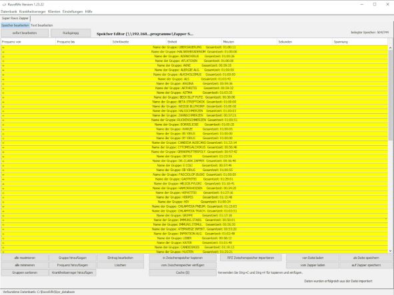This screenshot has height=295, width=394.
Task: Click vom Zwischenspeicher einfügen button
Action: [183, 265]
